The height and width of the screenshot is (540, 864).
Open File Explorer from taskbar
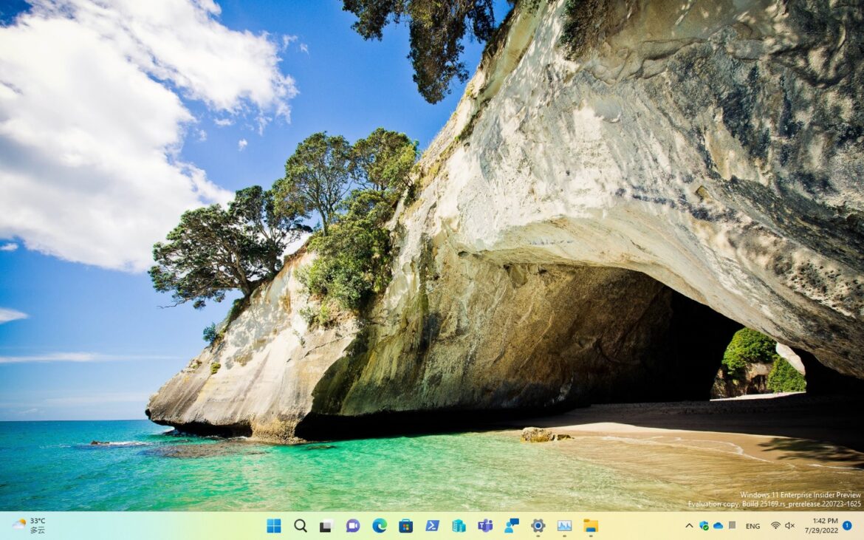[591, 525]
